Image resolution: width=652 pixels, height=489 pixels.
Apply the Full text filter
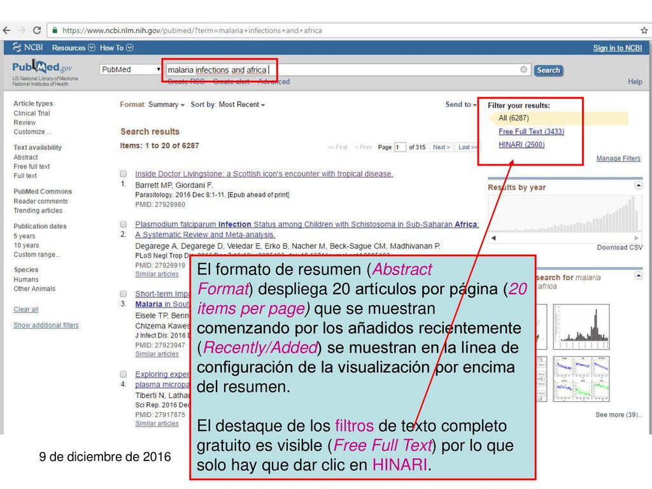pyautogui.click(x=25, y=176)
